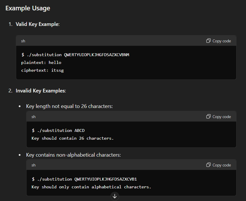Click "Key should only contain alphabetical characters." output
The image size is (246, 201).
click(x=91, y=187)
